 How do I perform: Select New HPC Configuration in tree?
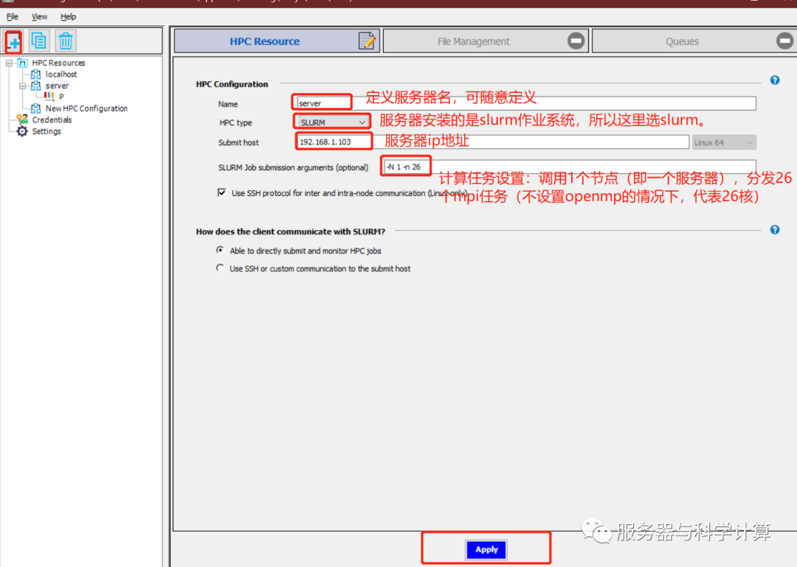tap(86, 108)
